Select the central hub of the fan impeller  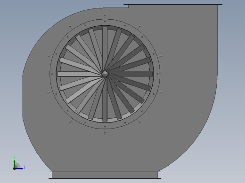[105, 74]
